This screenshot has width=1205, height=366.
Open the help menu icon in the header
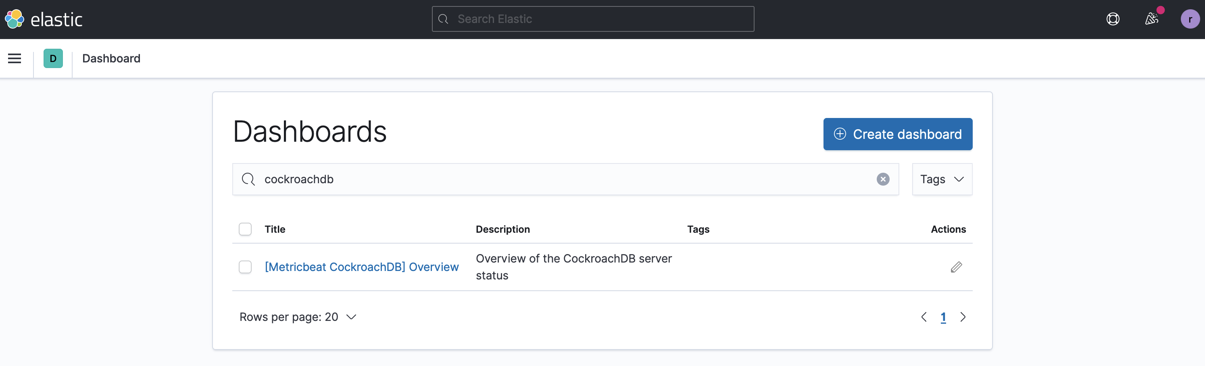point(1113,19)
